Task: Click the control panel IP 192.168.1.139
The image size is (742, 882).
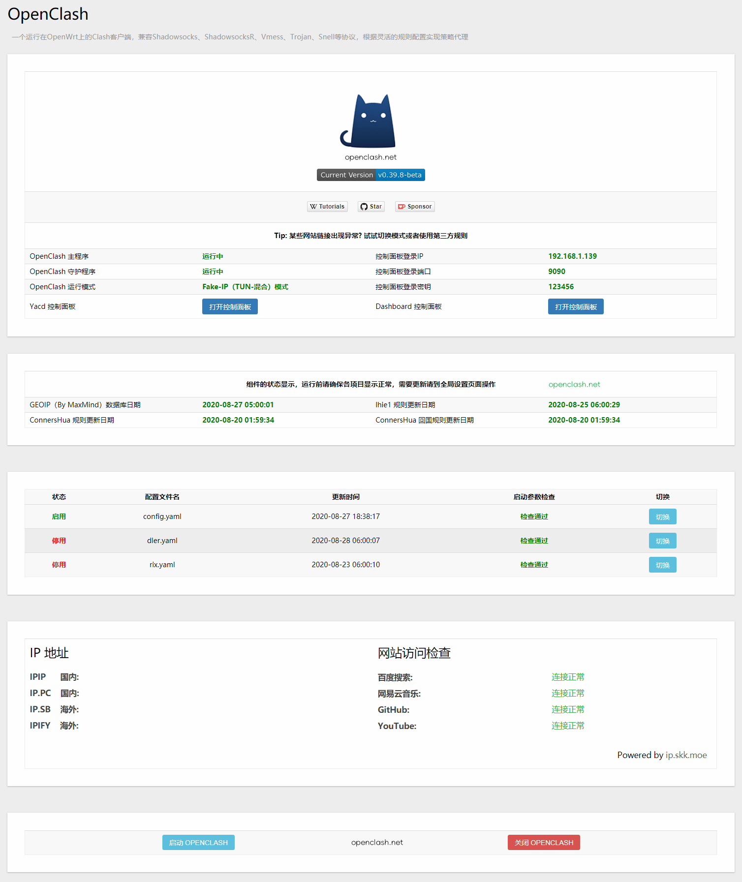Action: click(x=572, y=256)
